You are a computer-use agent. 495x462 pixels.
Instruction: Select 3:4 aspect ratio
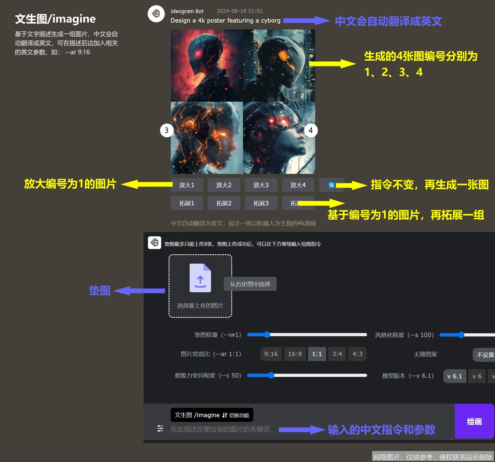click(x=337, y=354)
